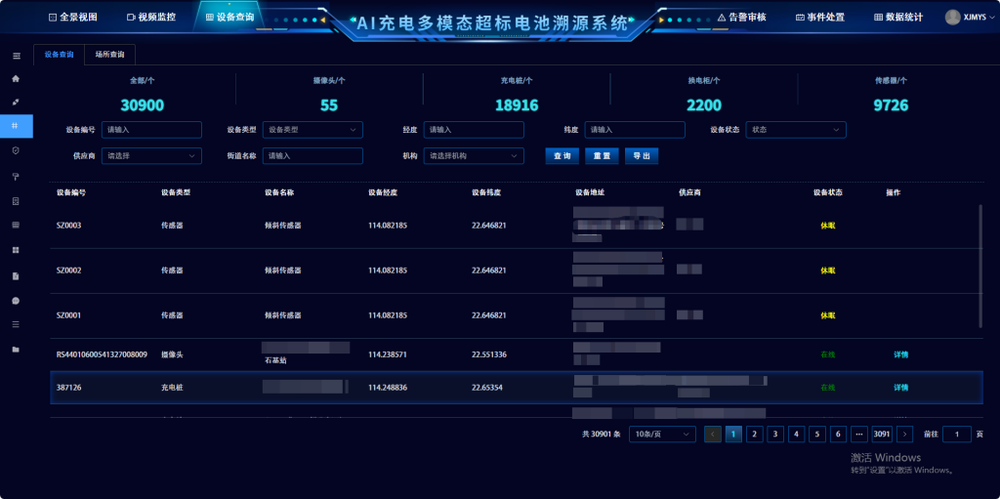Open the home icon in sidebar
Image resolution: width=1000 pixels, height=499 pixels.
point(16,78)
